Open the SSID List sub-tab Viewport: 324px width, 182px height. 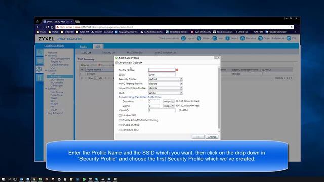(x=87, y=53)
